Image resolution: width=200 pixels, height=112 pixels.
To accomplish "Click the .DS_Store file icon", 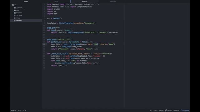I will [x=15, y=15].
